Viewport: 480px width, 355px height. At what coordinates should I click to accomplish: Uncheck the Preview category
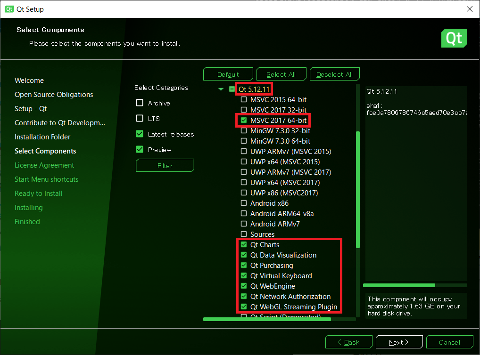140,150
